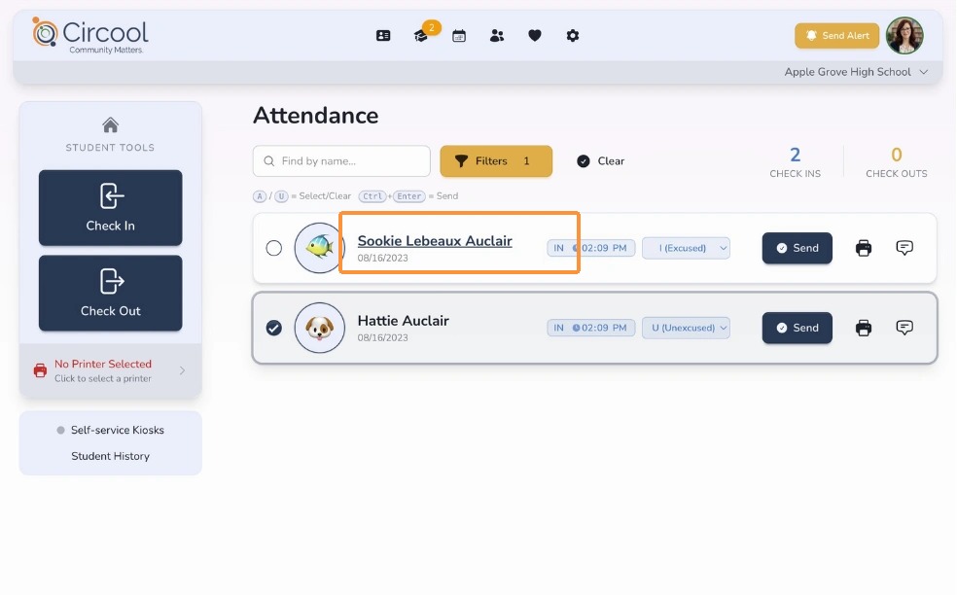
Task: Select the checkbox for Sookie Lebeaux Auclair
Action: point(274,248)
